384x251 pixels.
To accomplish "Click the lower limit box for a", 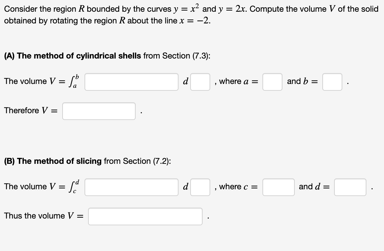I will [x=272, y=82].
